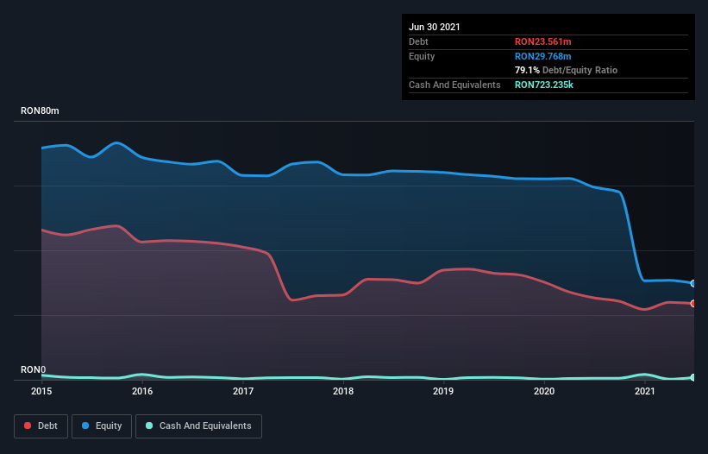Click the 2018 x-axis label
Screen dimensions: 708x454
(x=343, y=391)
